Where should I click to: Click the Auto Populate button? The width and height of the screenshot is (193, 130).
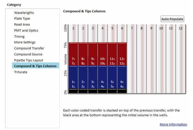(x=172, y=19)
